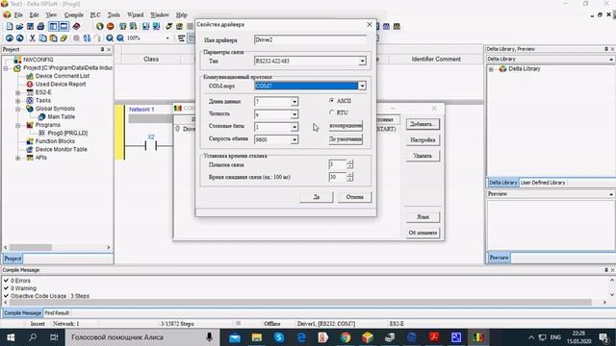
Task: Click the Да button in driver dialog
Action: [x=317, y=197]
